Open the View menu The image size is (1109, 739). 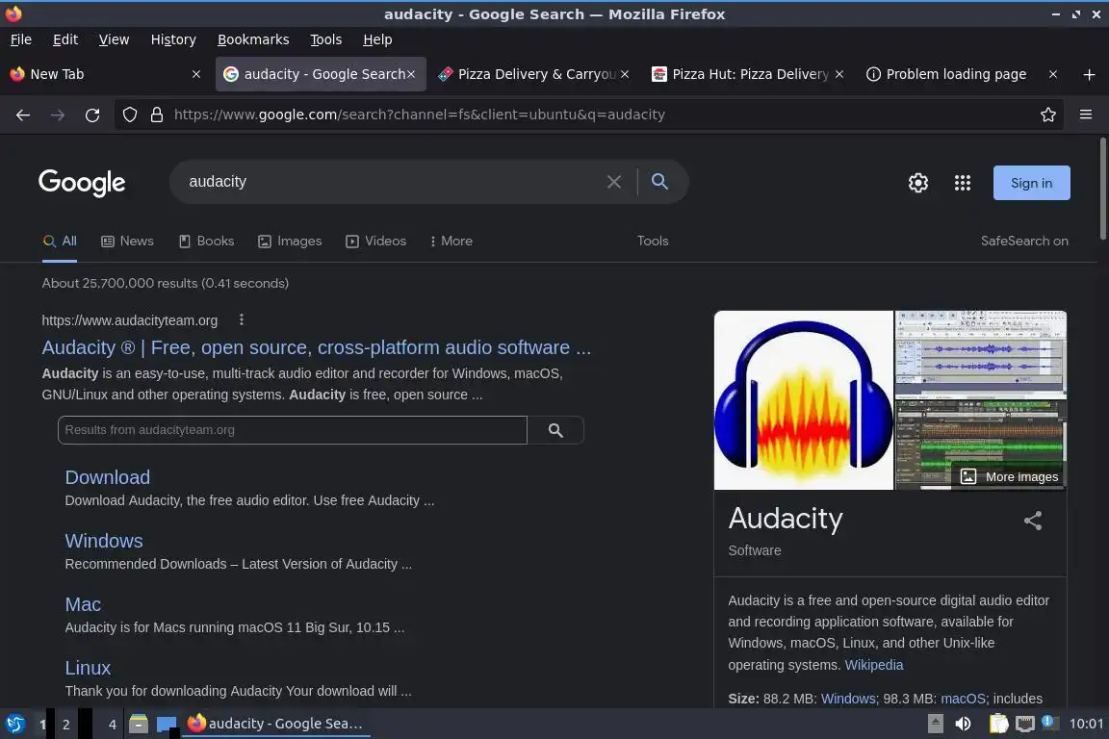(114, 39)
